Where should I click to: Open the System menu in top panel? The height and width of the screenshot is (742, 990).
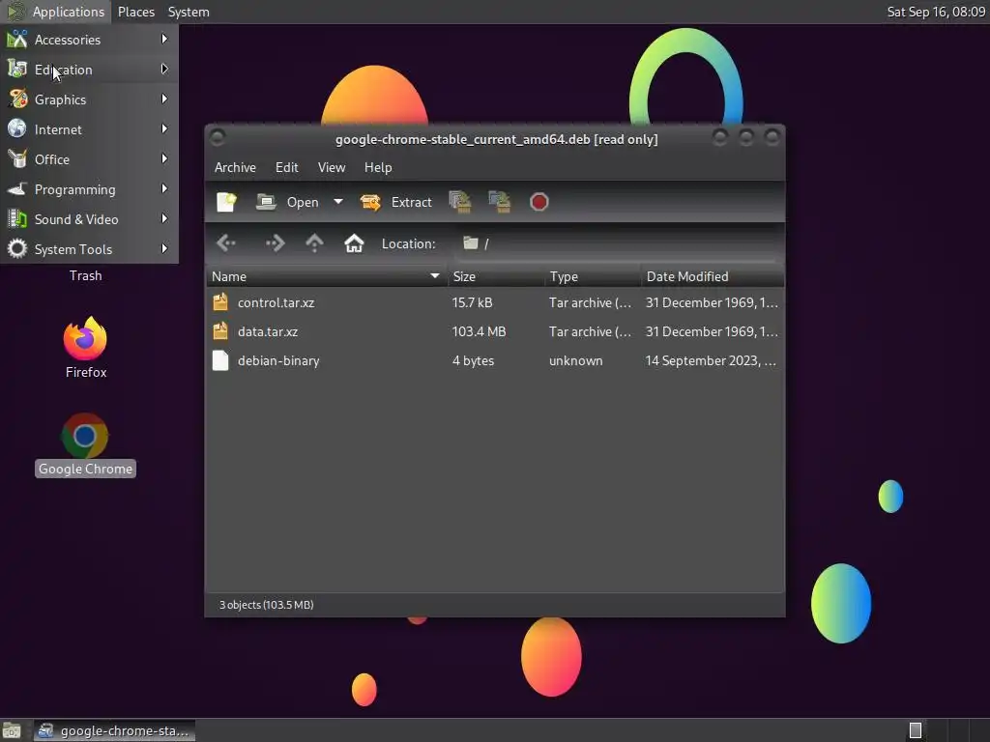[x=189, y=12]
